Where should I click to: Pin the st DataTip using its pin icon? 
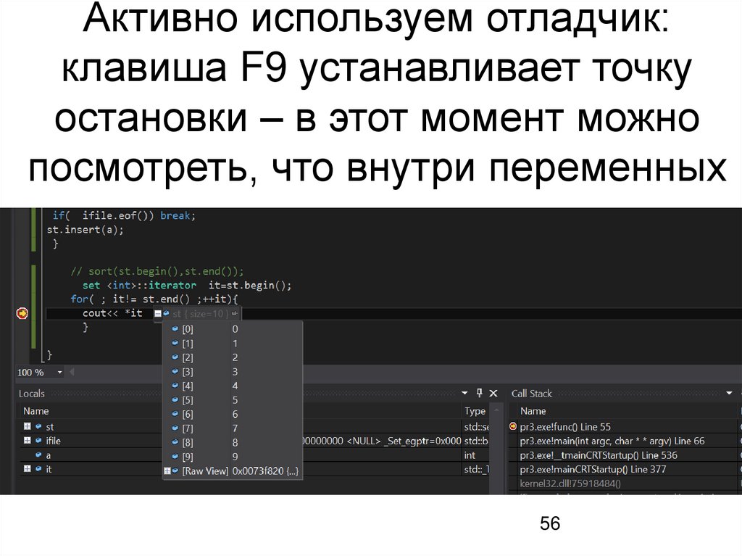coord(233,314)
